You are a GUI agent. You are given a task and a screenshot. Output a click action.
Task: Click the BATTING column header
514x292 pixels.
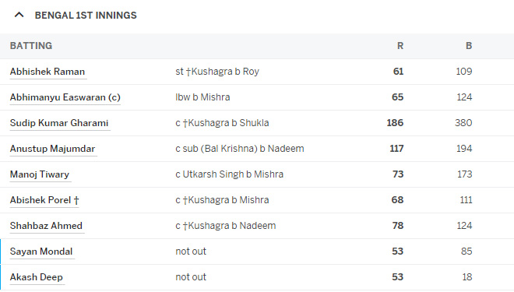click(31, 46)
